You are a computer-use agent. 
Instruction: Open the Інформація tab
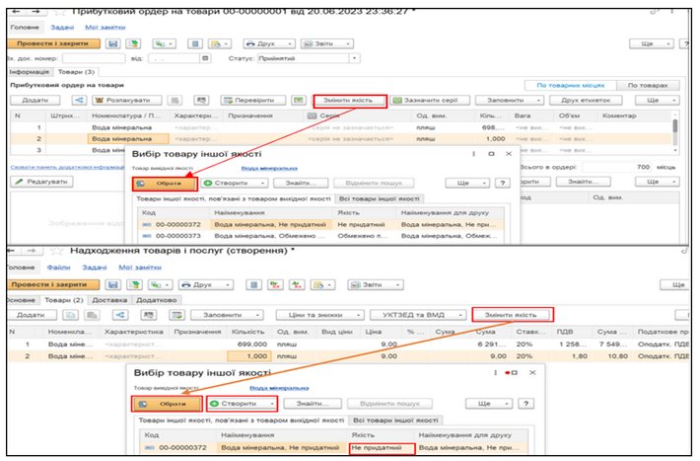29,72
